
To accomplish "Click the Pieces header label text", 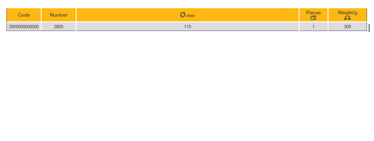I will [x=313, y=13].
